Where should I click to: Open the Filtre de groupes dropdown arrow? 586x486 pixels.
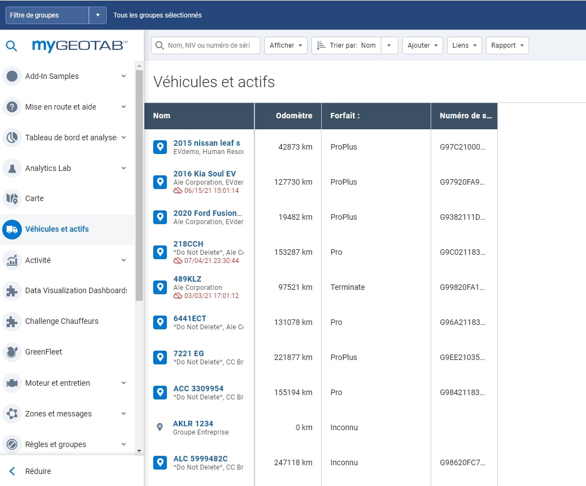(x=97, y=15)
